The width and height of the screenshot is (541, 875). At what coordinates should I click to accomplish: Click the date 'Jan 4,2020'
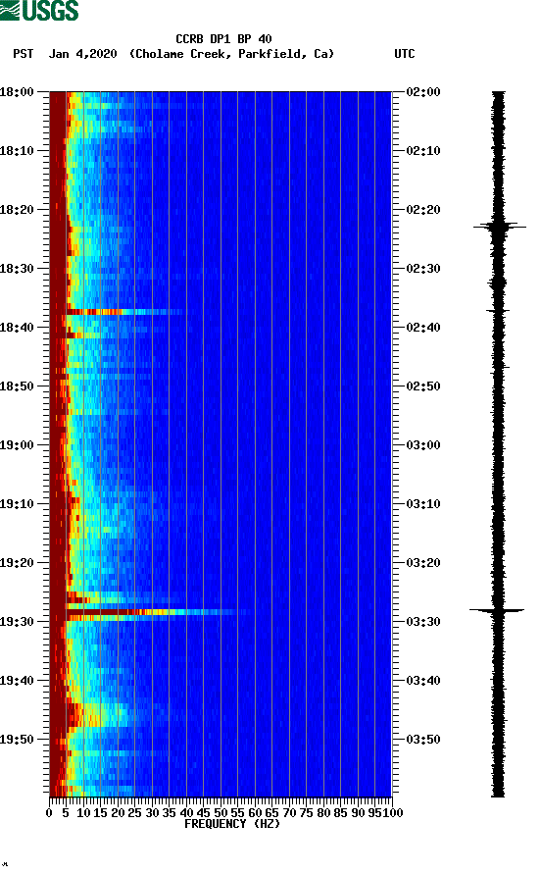tap(83, 54)
